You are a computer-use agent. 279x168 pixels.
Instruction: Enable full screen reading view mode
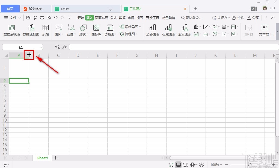pos(171,165)
